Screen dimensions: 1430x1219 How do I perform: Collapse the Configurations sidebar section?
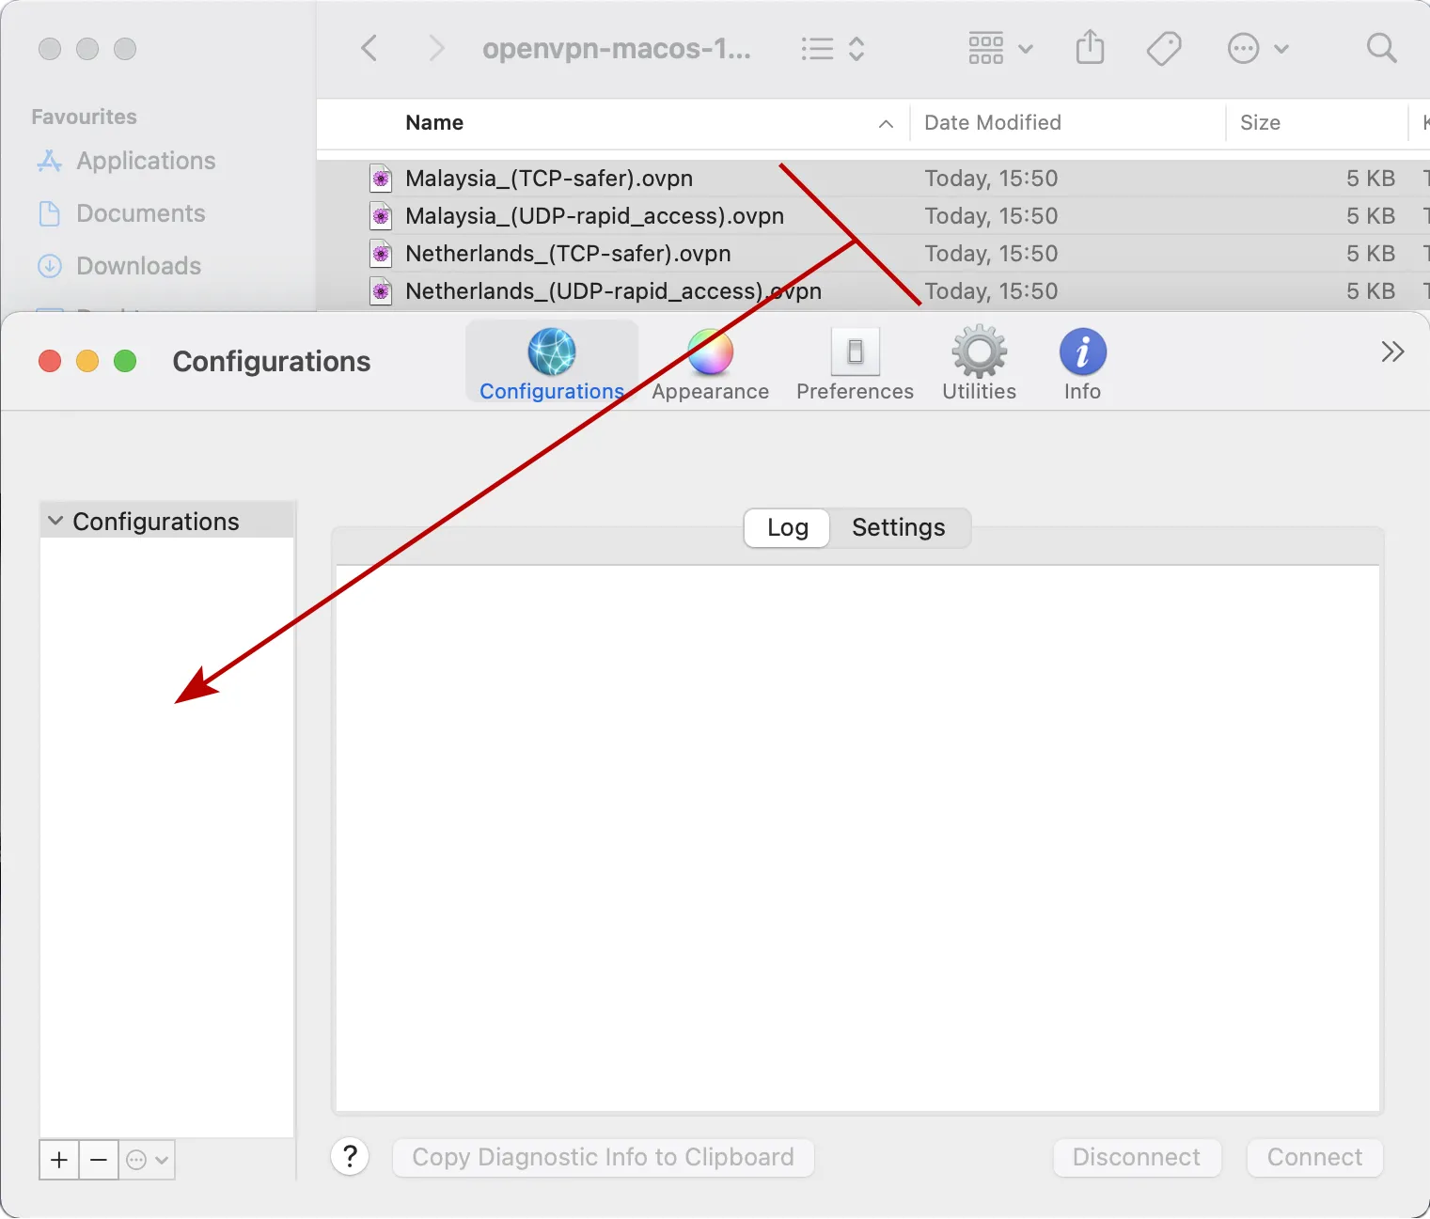point(54,521)
